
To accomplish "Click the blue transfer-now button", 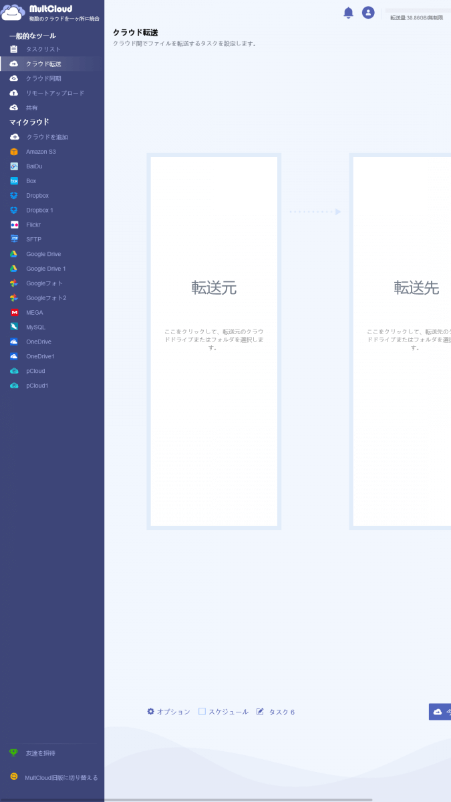I will (440, 712).
